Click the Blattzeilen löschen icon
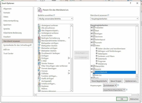The width and height of the screenshot is (142, 103). (39, 51)
